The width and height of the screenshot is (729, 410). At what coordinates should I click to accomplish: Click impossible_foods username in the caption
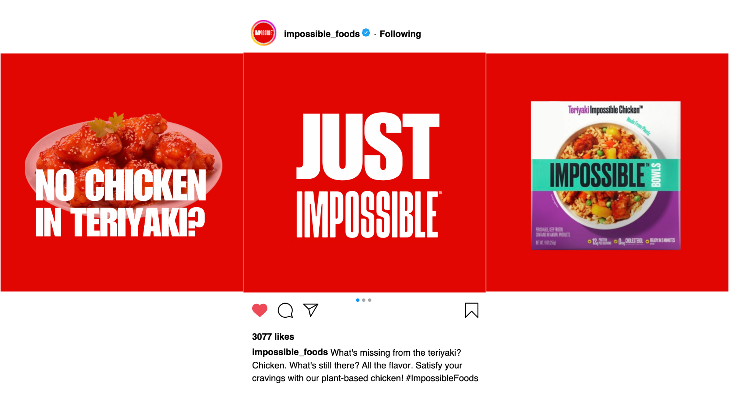pyautogui.click(x=290, y=352)
